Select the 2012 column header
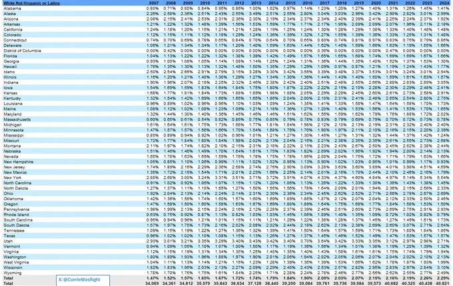Screen dimensions: 453x286 (239, 3)
